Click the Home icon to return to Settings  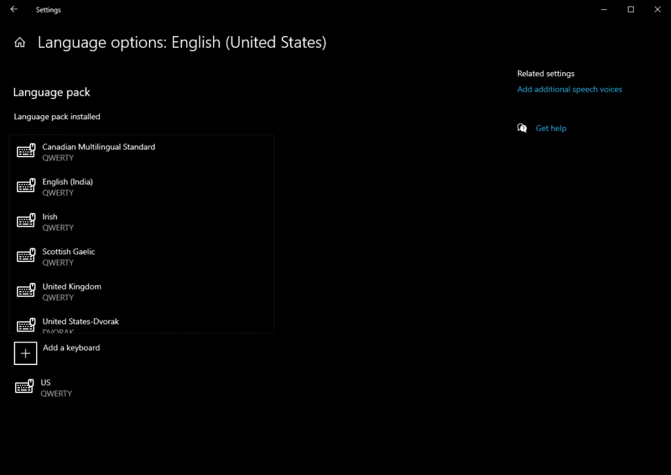click(20, 42)
